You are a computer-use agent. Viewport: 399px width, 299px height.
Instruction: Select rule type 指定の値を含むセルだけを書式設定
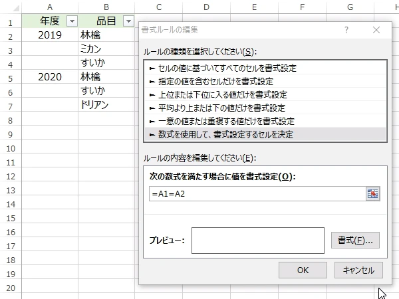point(265,81)
